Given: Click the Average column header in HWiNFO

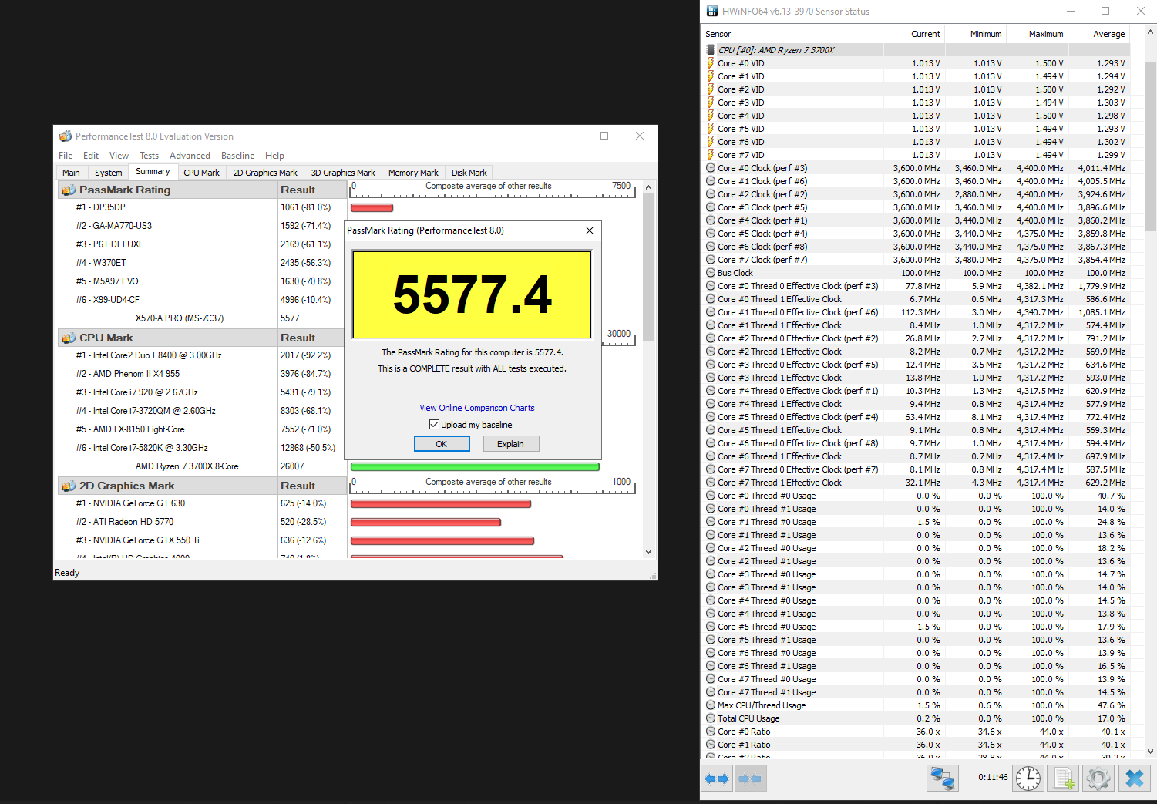Looking at the screenshot, I should [1099, 34].
